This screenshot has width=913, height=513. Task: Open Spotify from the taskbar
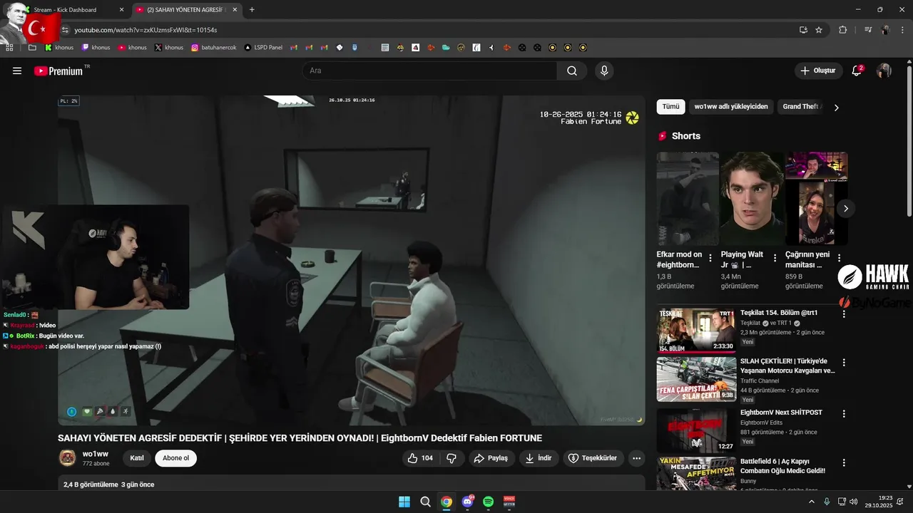489,502
